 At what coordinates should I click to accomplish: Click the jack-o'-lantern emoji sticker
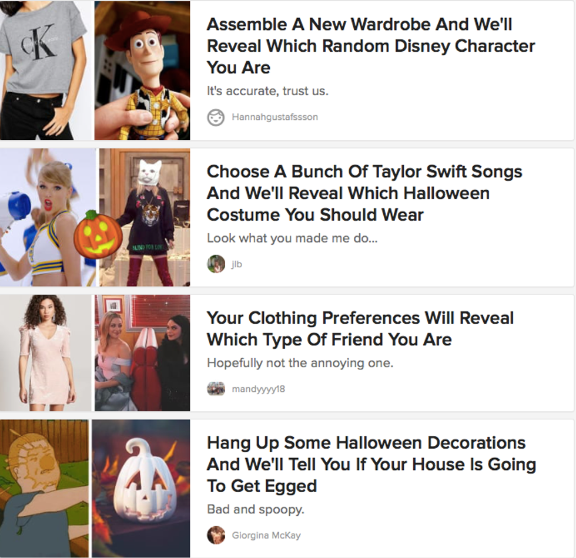(98, 233)
